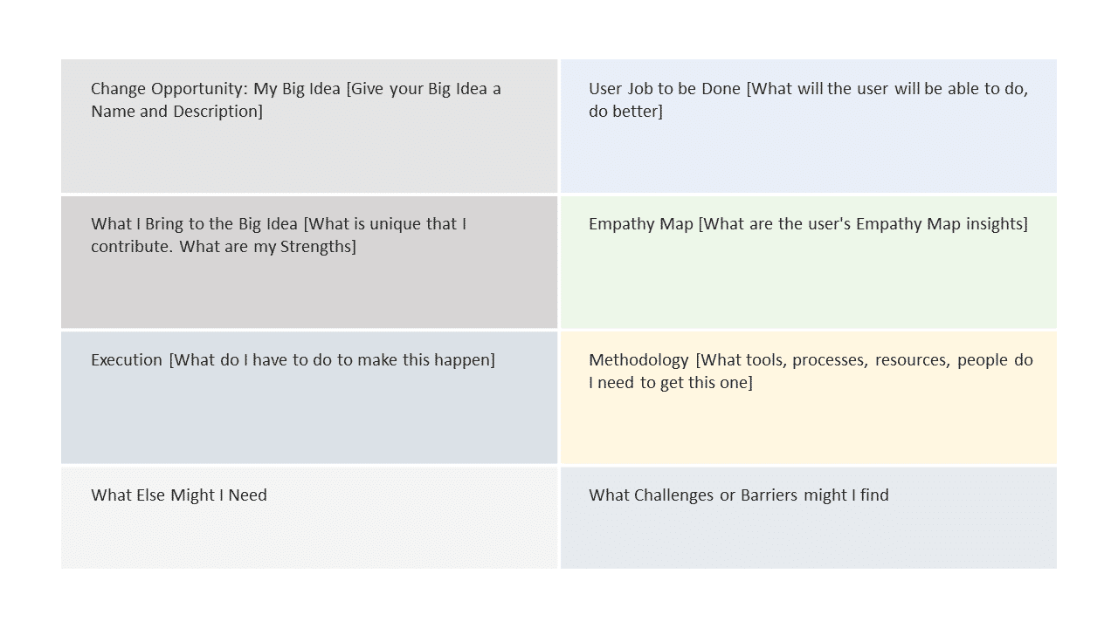
Task: Select the "User Job to be Done" text
Action: [666, 89]
